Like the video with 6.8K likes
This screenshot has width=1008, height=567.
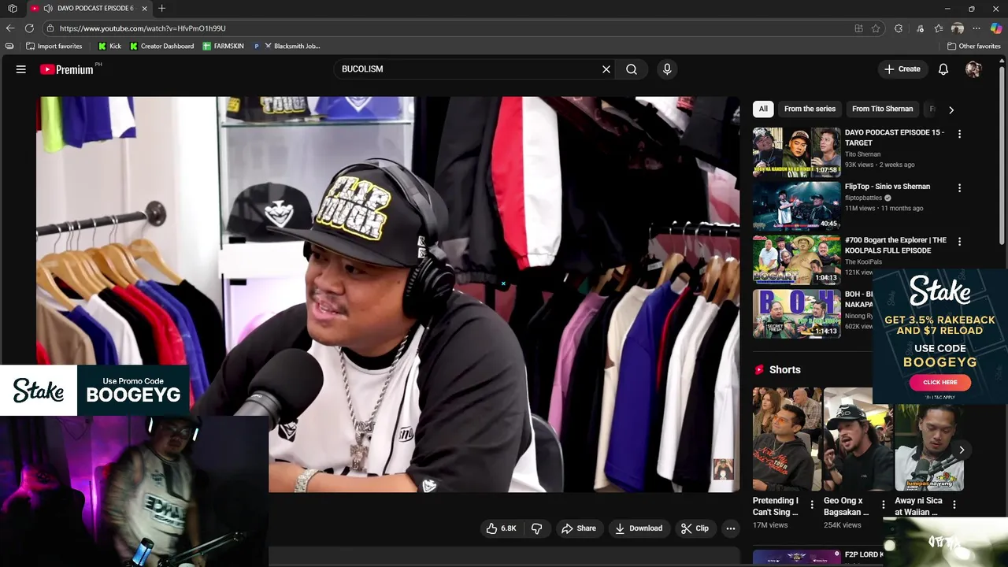point(502,528)
